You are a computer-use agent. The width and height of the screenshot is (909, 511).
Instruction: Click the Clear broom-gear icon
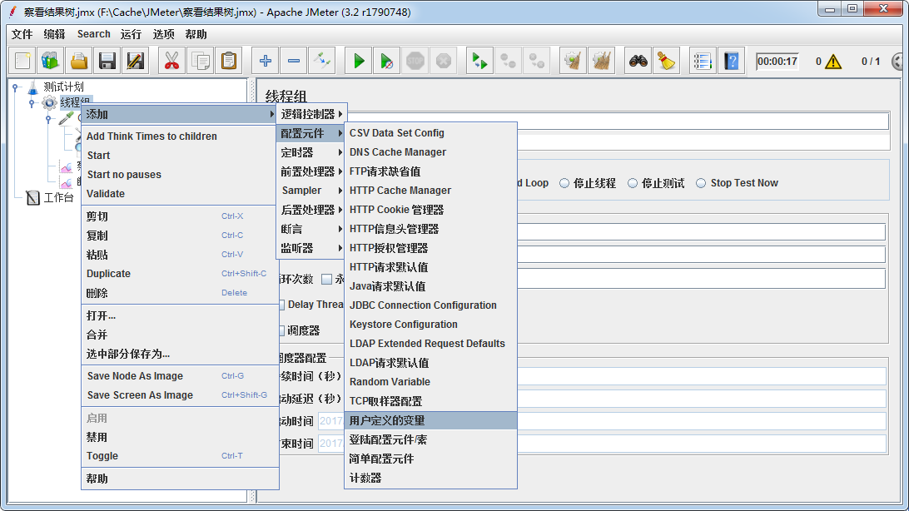click(573, 61)
